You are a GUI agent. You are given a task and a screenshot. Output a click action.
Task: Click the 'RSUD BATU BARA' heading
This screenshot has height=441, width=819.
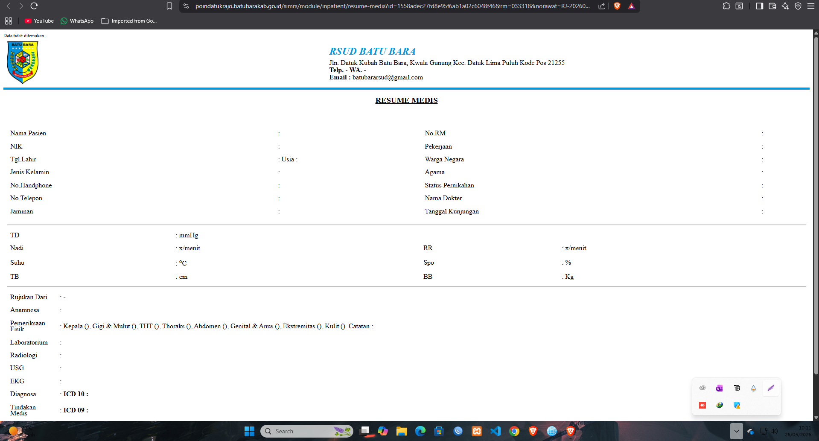tap(372, 51)
